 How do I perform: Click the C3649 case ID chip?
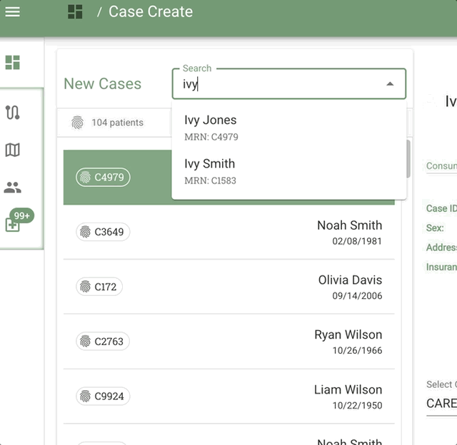coord(104,232)
